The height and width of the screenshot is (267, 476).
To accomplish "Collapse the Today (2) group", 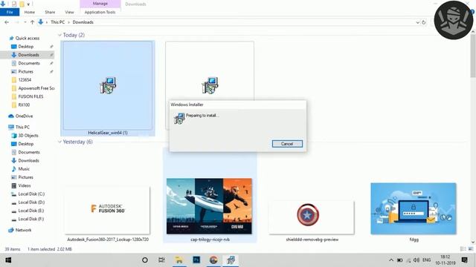I will 59,35.
